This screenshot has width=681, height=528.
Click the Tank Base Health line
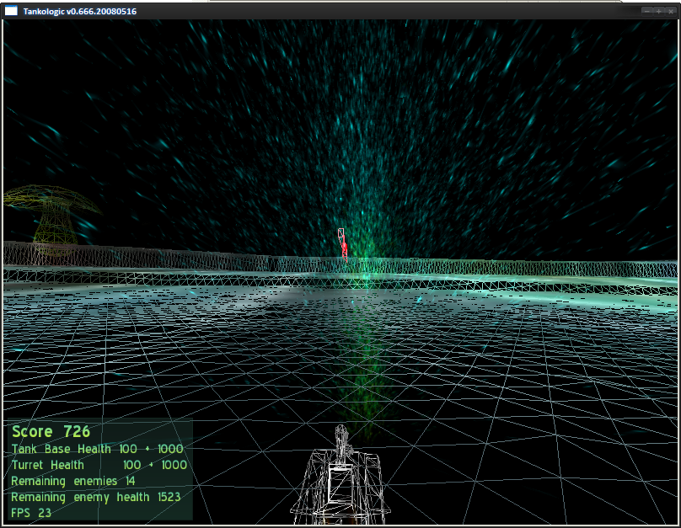pos(97,449)
